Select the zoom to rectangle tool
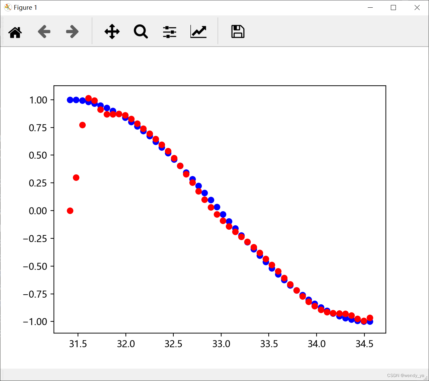Screen dimensions: 429x381 pyautogui.click(x=141, y=31)
